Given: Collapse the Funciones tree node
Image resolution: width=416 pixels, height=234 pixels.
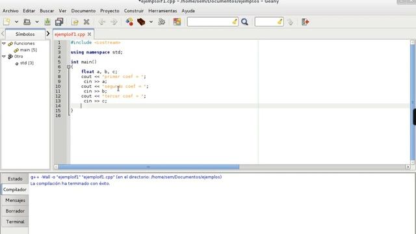Looking at the screenshot, I should tap(4, 44).
